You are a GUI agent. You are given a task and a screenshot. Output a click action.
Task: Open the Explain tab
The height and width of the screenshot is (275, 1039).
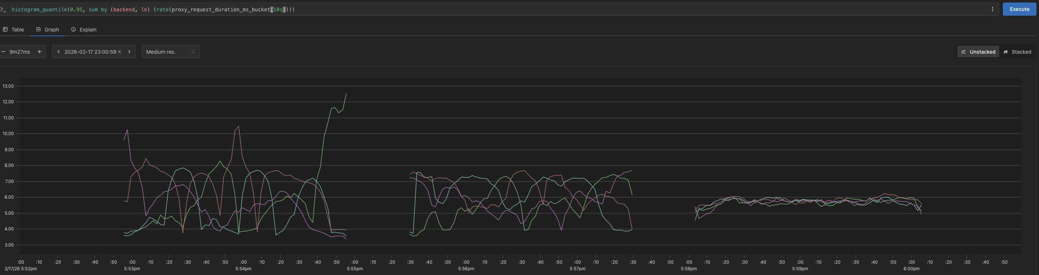[x=84, y=30]
